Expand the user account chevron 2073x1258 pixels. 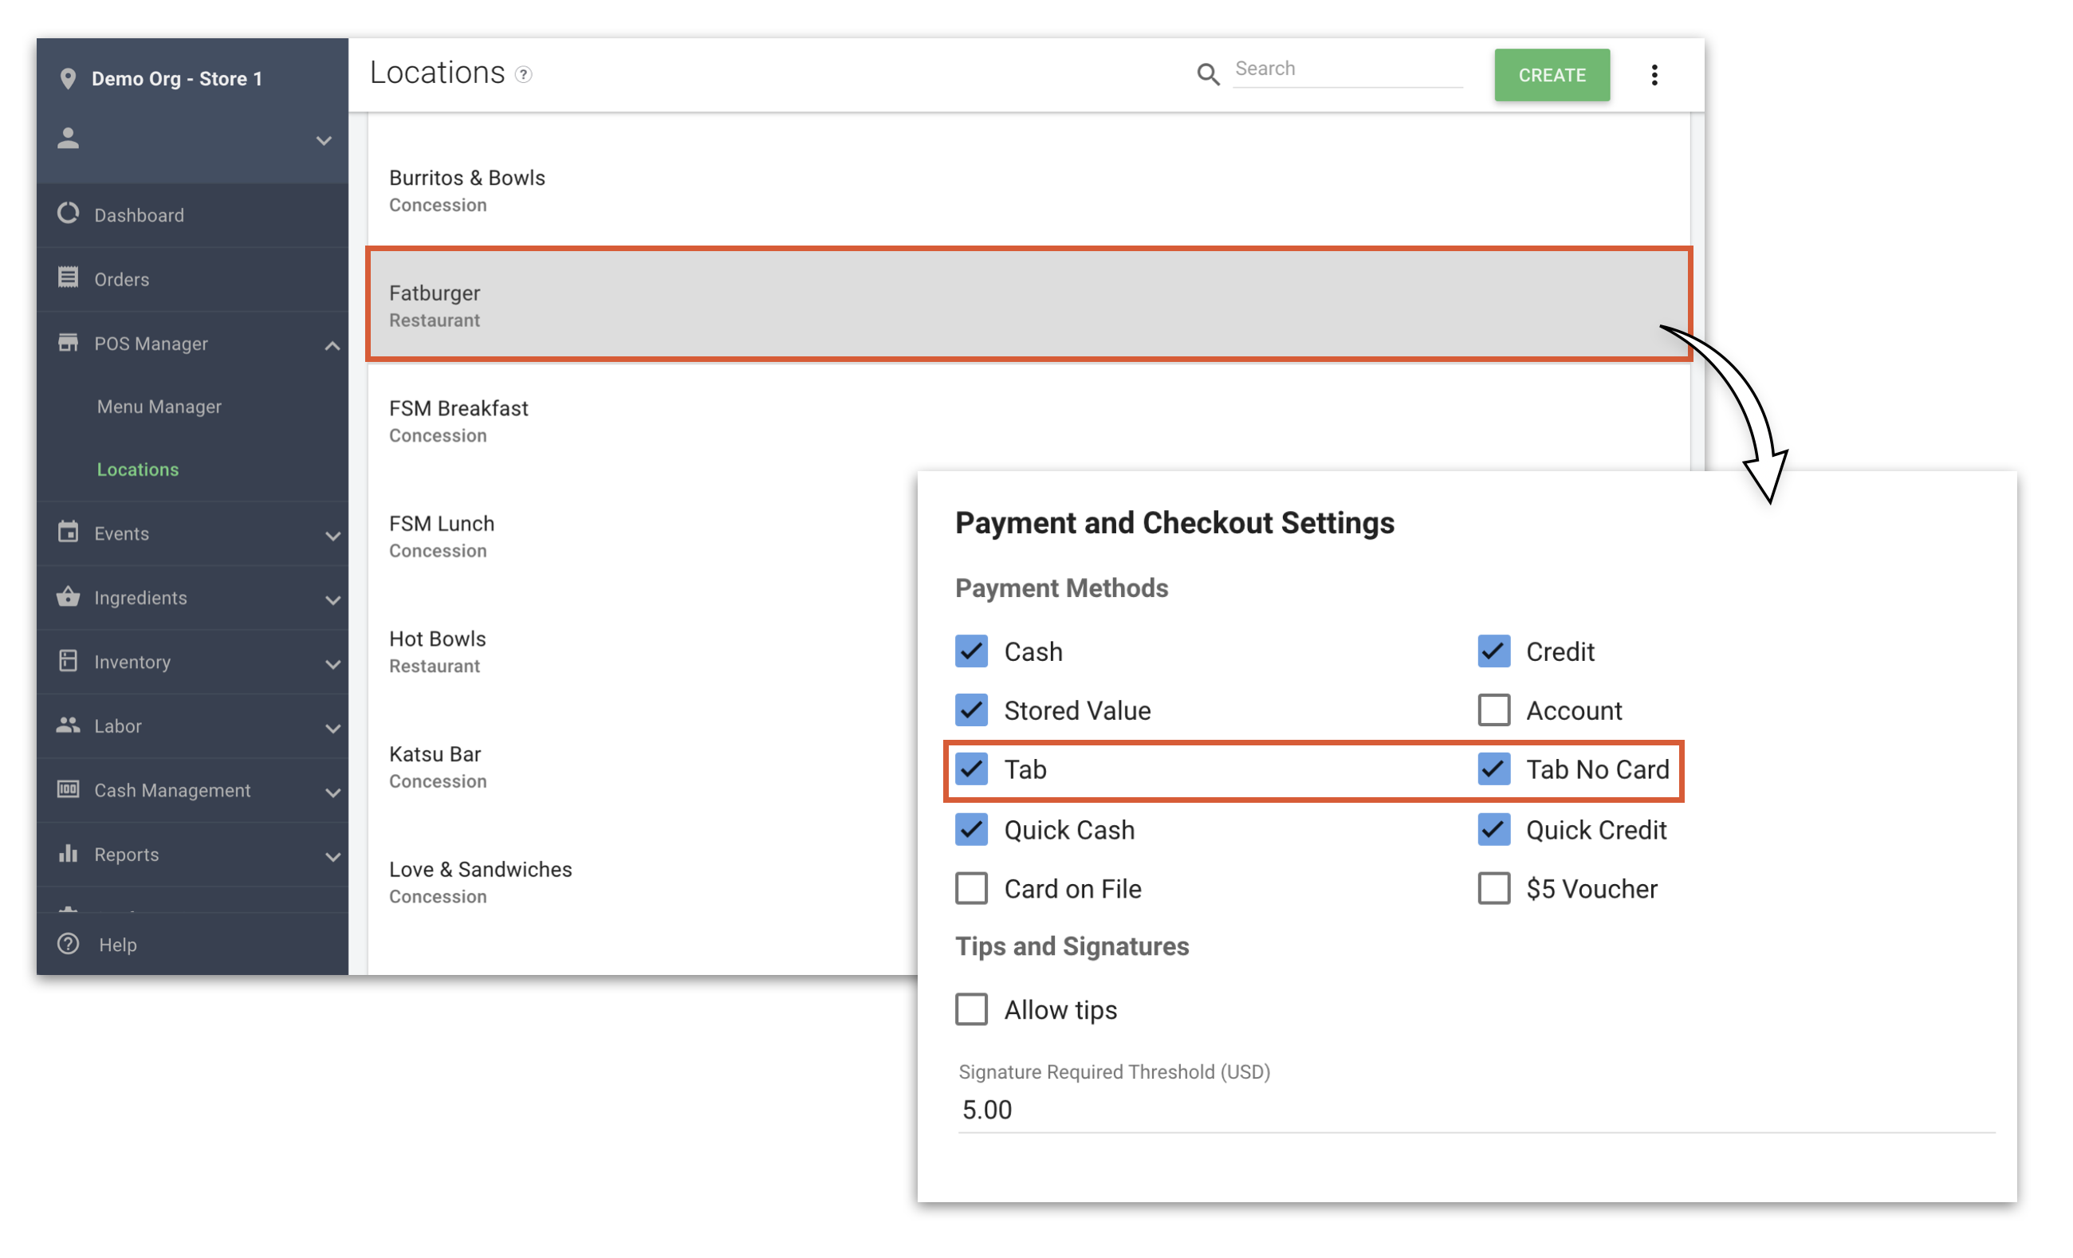tap(324, 140)
